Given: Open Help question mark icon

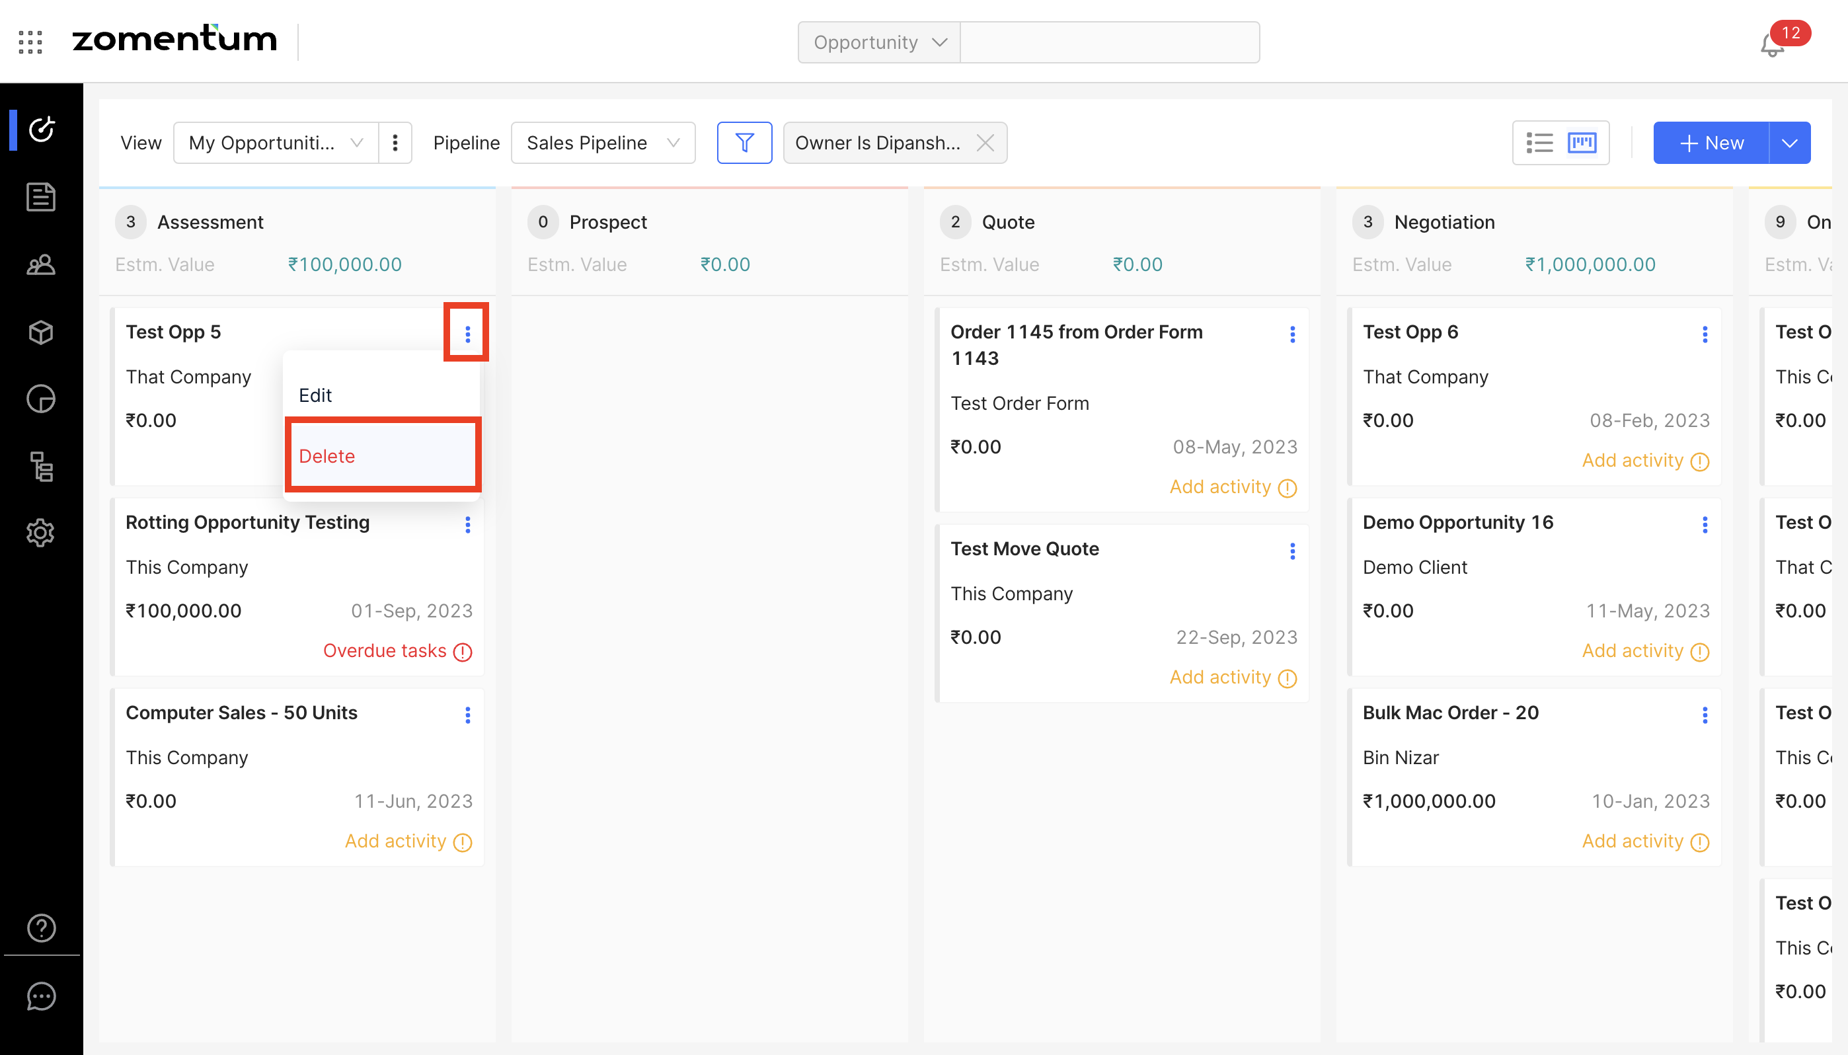Looking at the screenshot, I should (40, 927).
